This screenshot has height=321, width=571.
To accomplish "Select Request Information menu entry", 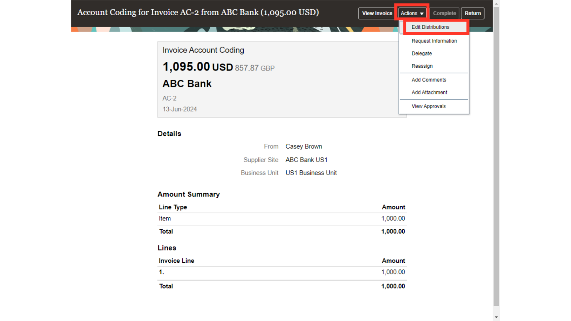I will pos(434,41).
